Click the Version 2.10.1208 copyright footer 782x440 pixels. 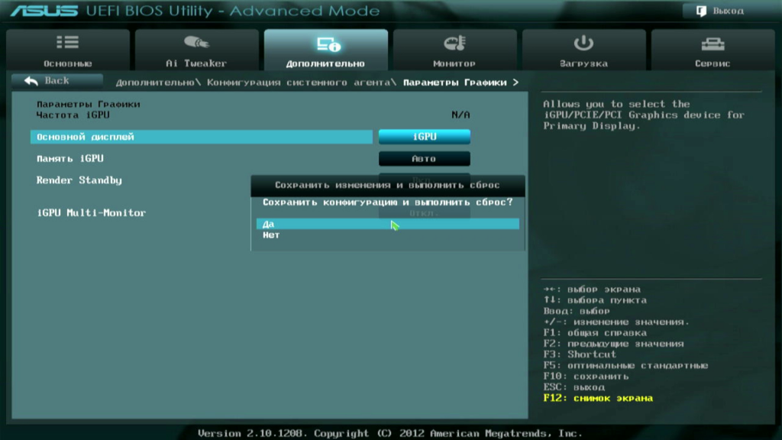(x=390, y=434)
